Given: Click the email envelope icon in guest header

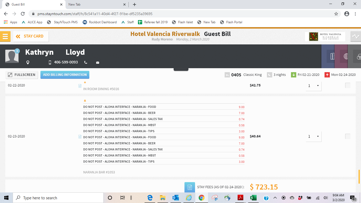Looking at the screenshot, I should click(x=98, y=63).
